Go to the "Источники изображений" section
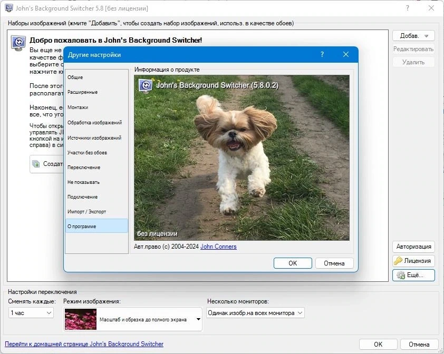The height and width of the screenshot is (354, 444). [x=96, y=138]
